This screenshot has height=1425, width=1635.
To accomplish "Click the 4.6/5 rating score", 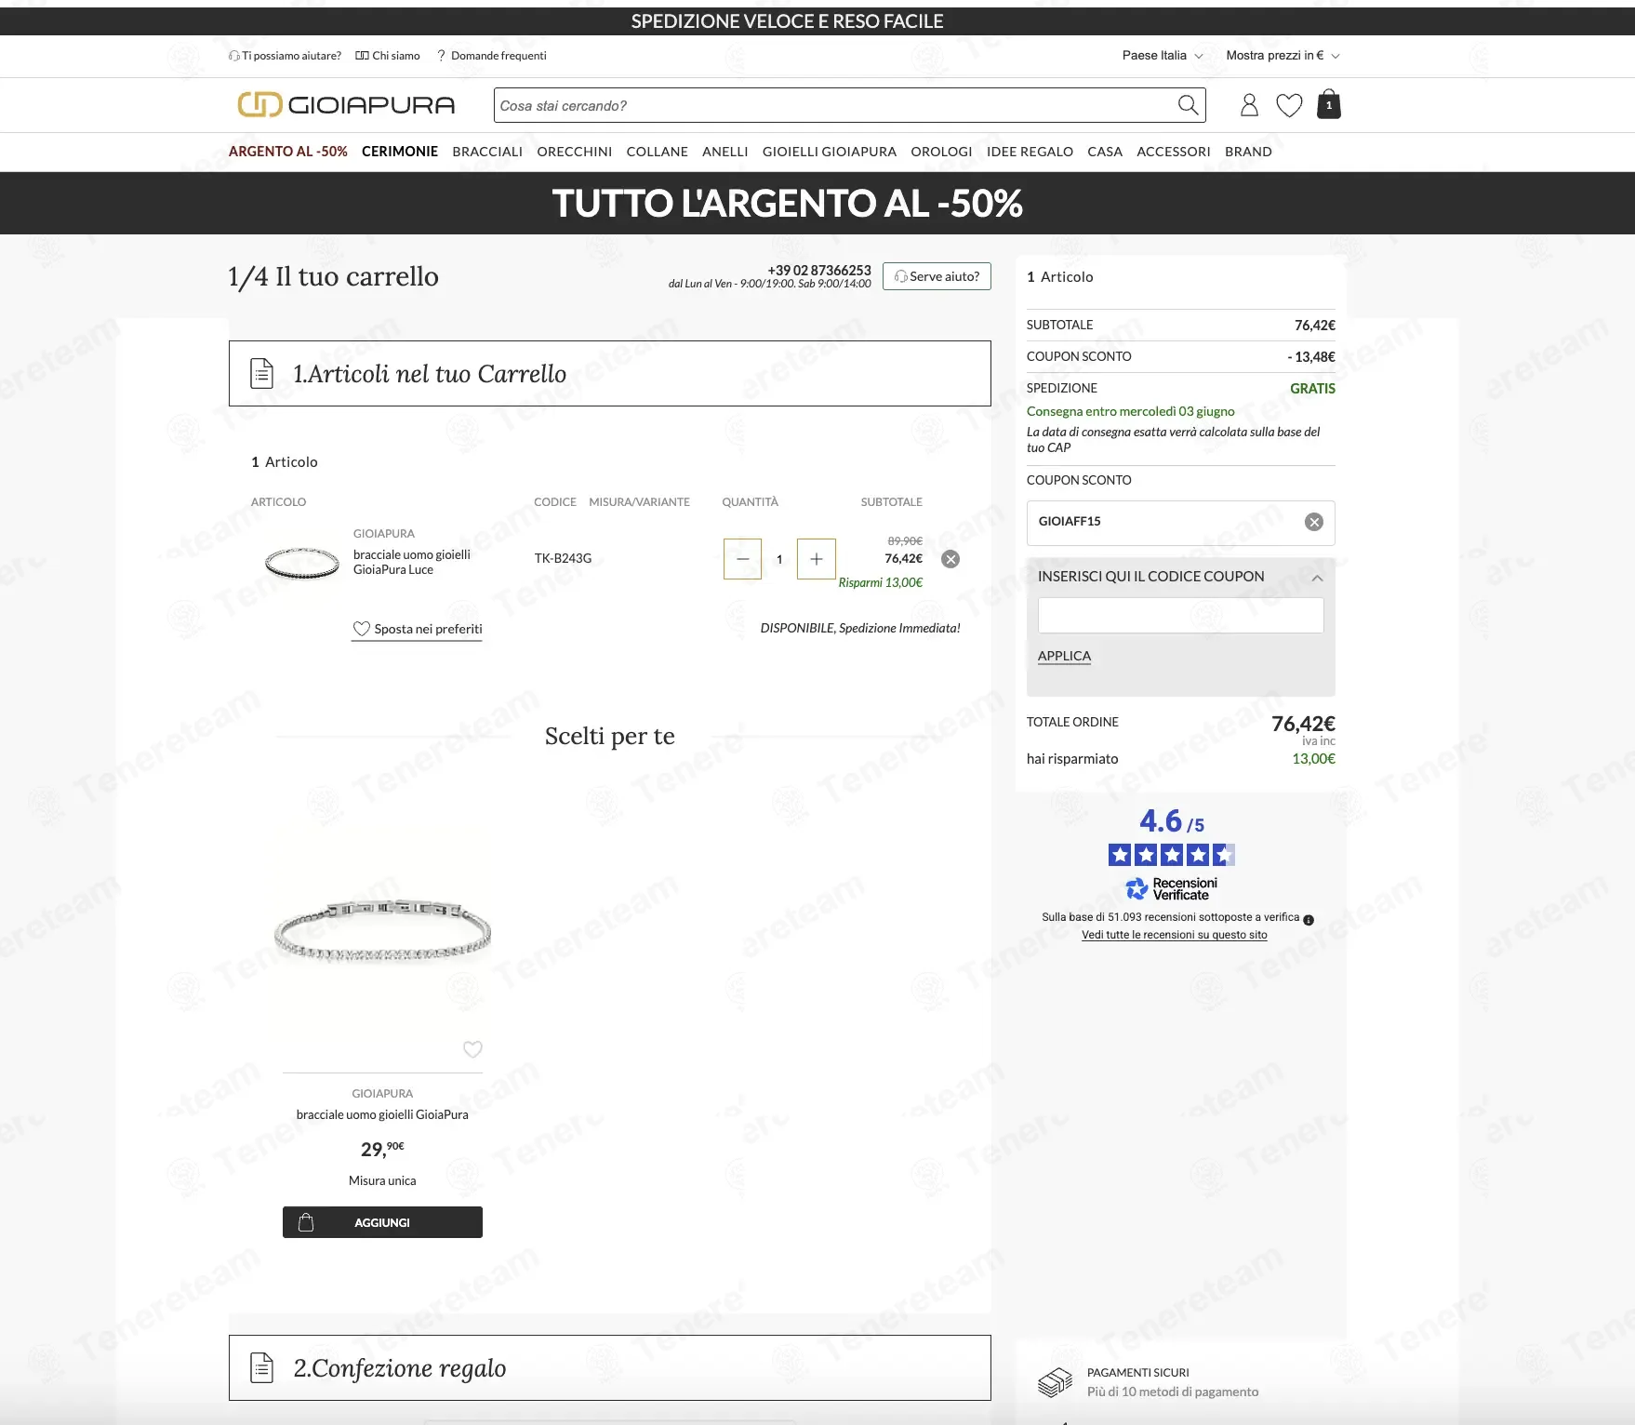I will (x=1172, y=821).
